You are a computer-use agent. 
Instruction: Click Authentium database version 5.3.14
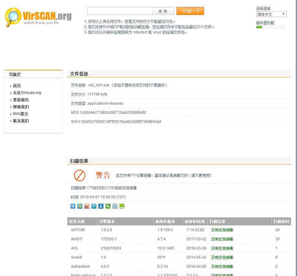pos(163,266)
